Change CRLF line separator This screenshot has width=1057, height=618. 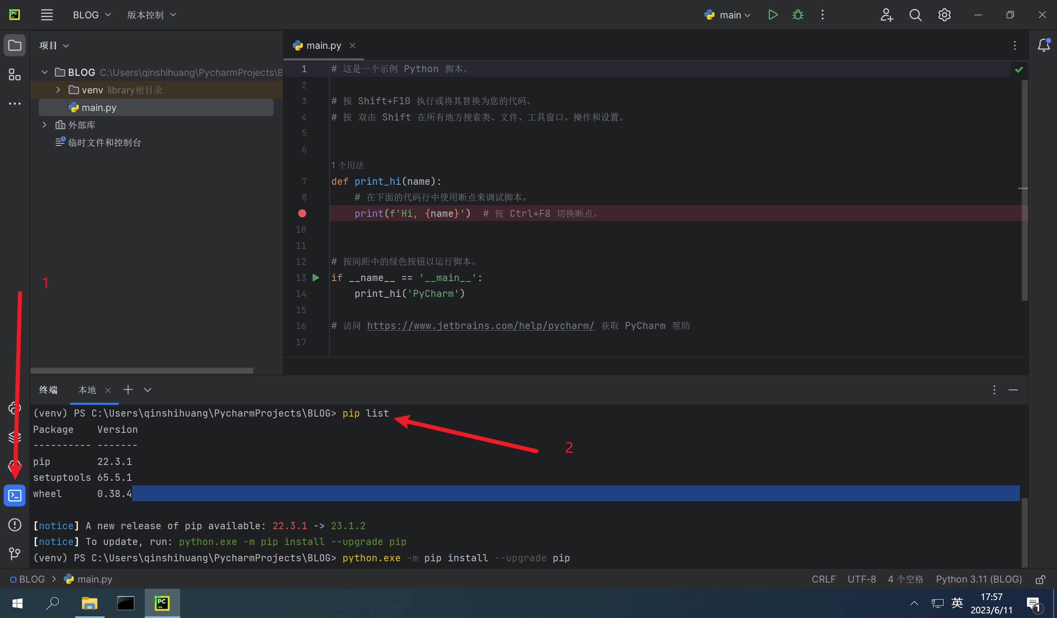coord(823,579)
